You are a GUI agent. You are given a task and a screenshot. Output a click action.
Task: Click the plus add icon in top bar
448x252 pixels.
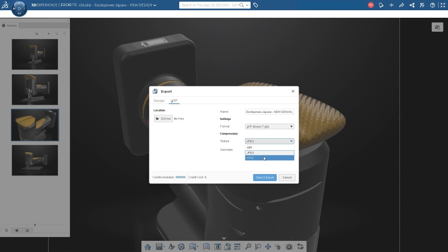[x=392, y=5]
